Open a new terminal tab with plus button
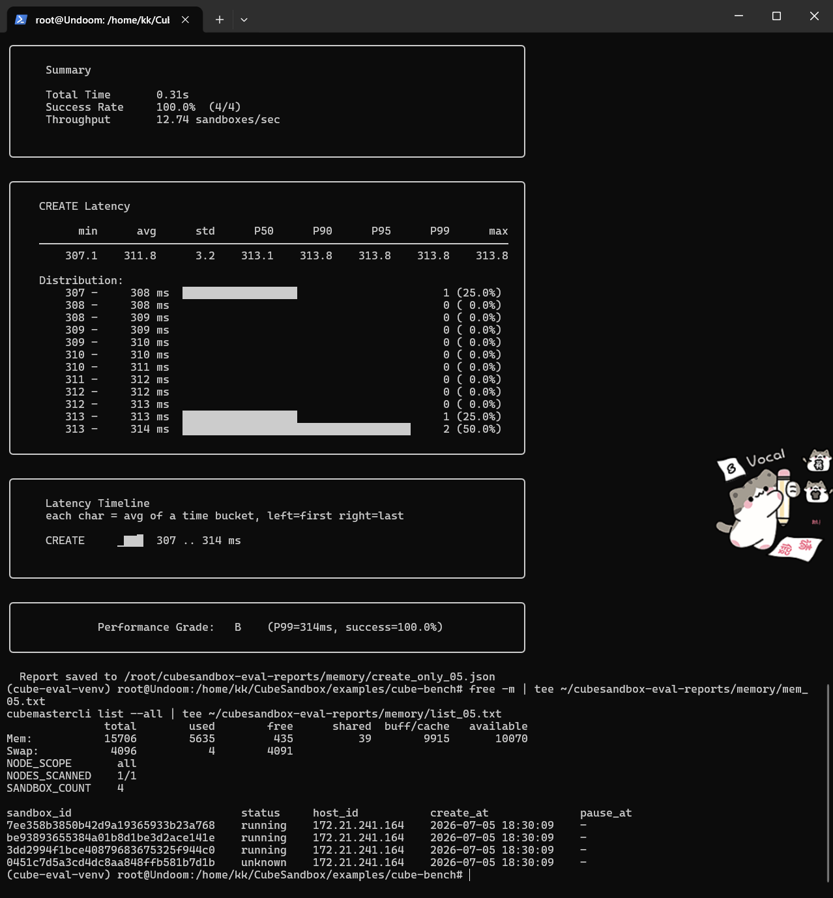The image size is (833, 898). click(x=220, y=20)
